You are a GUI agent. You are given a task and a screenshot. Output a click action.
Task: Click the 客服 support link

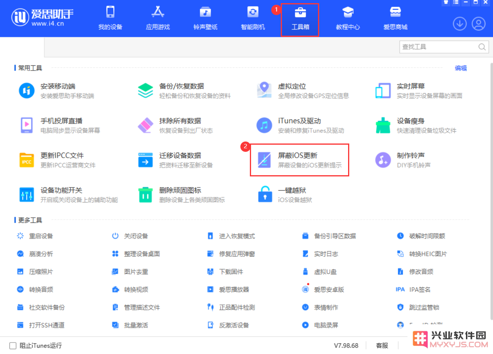pos(382,346)
